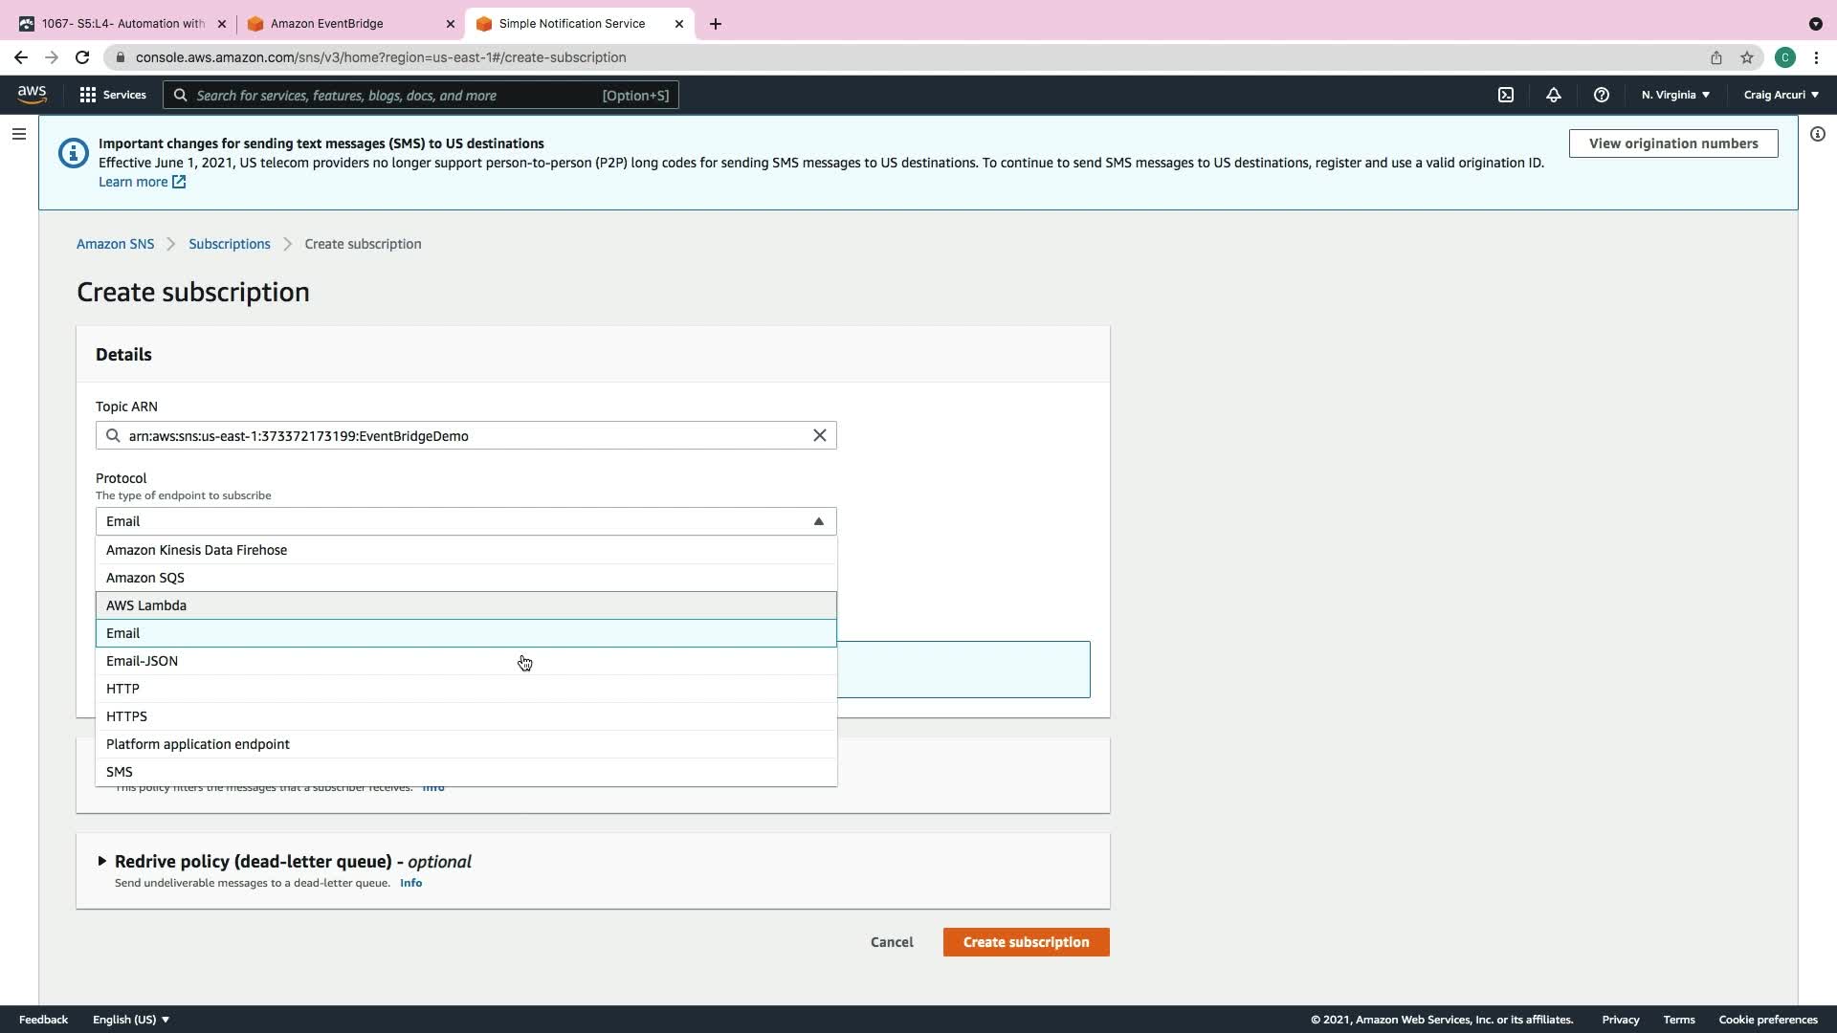Click the Create subscription button

tap(1026, 942)
